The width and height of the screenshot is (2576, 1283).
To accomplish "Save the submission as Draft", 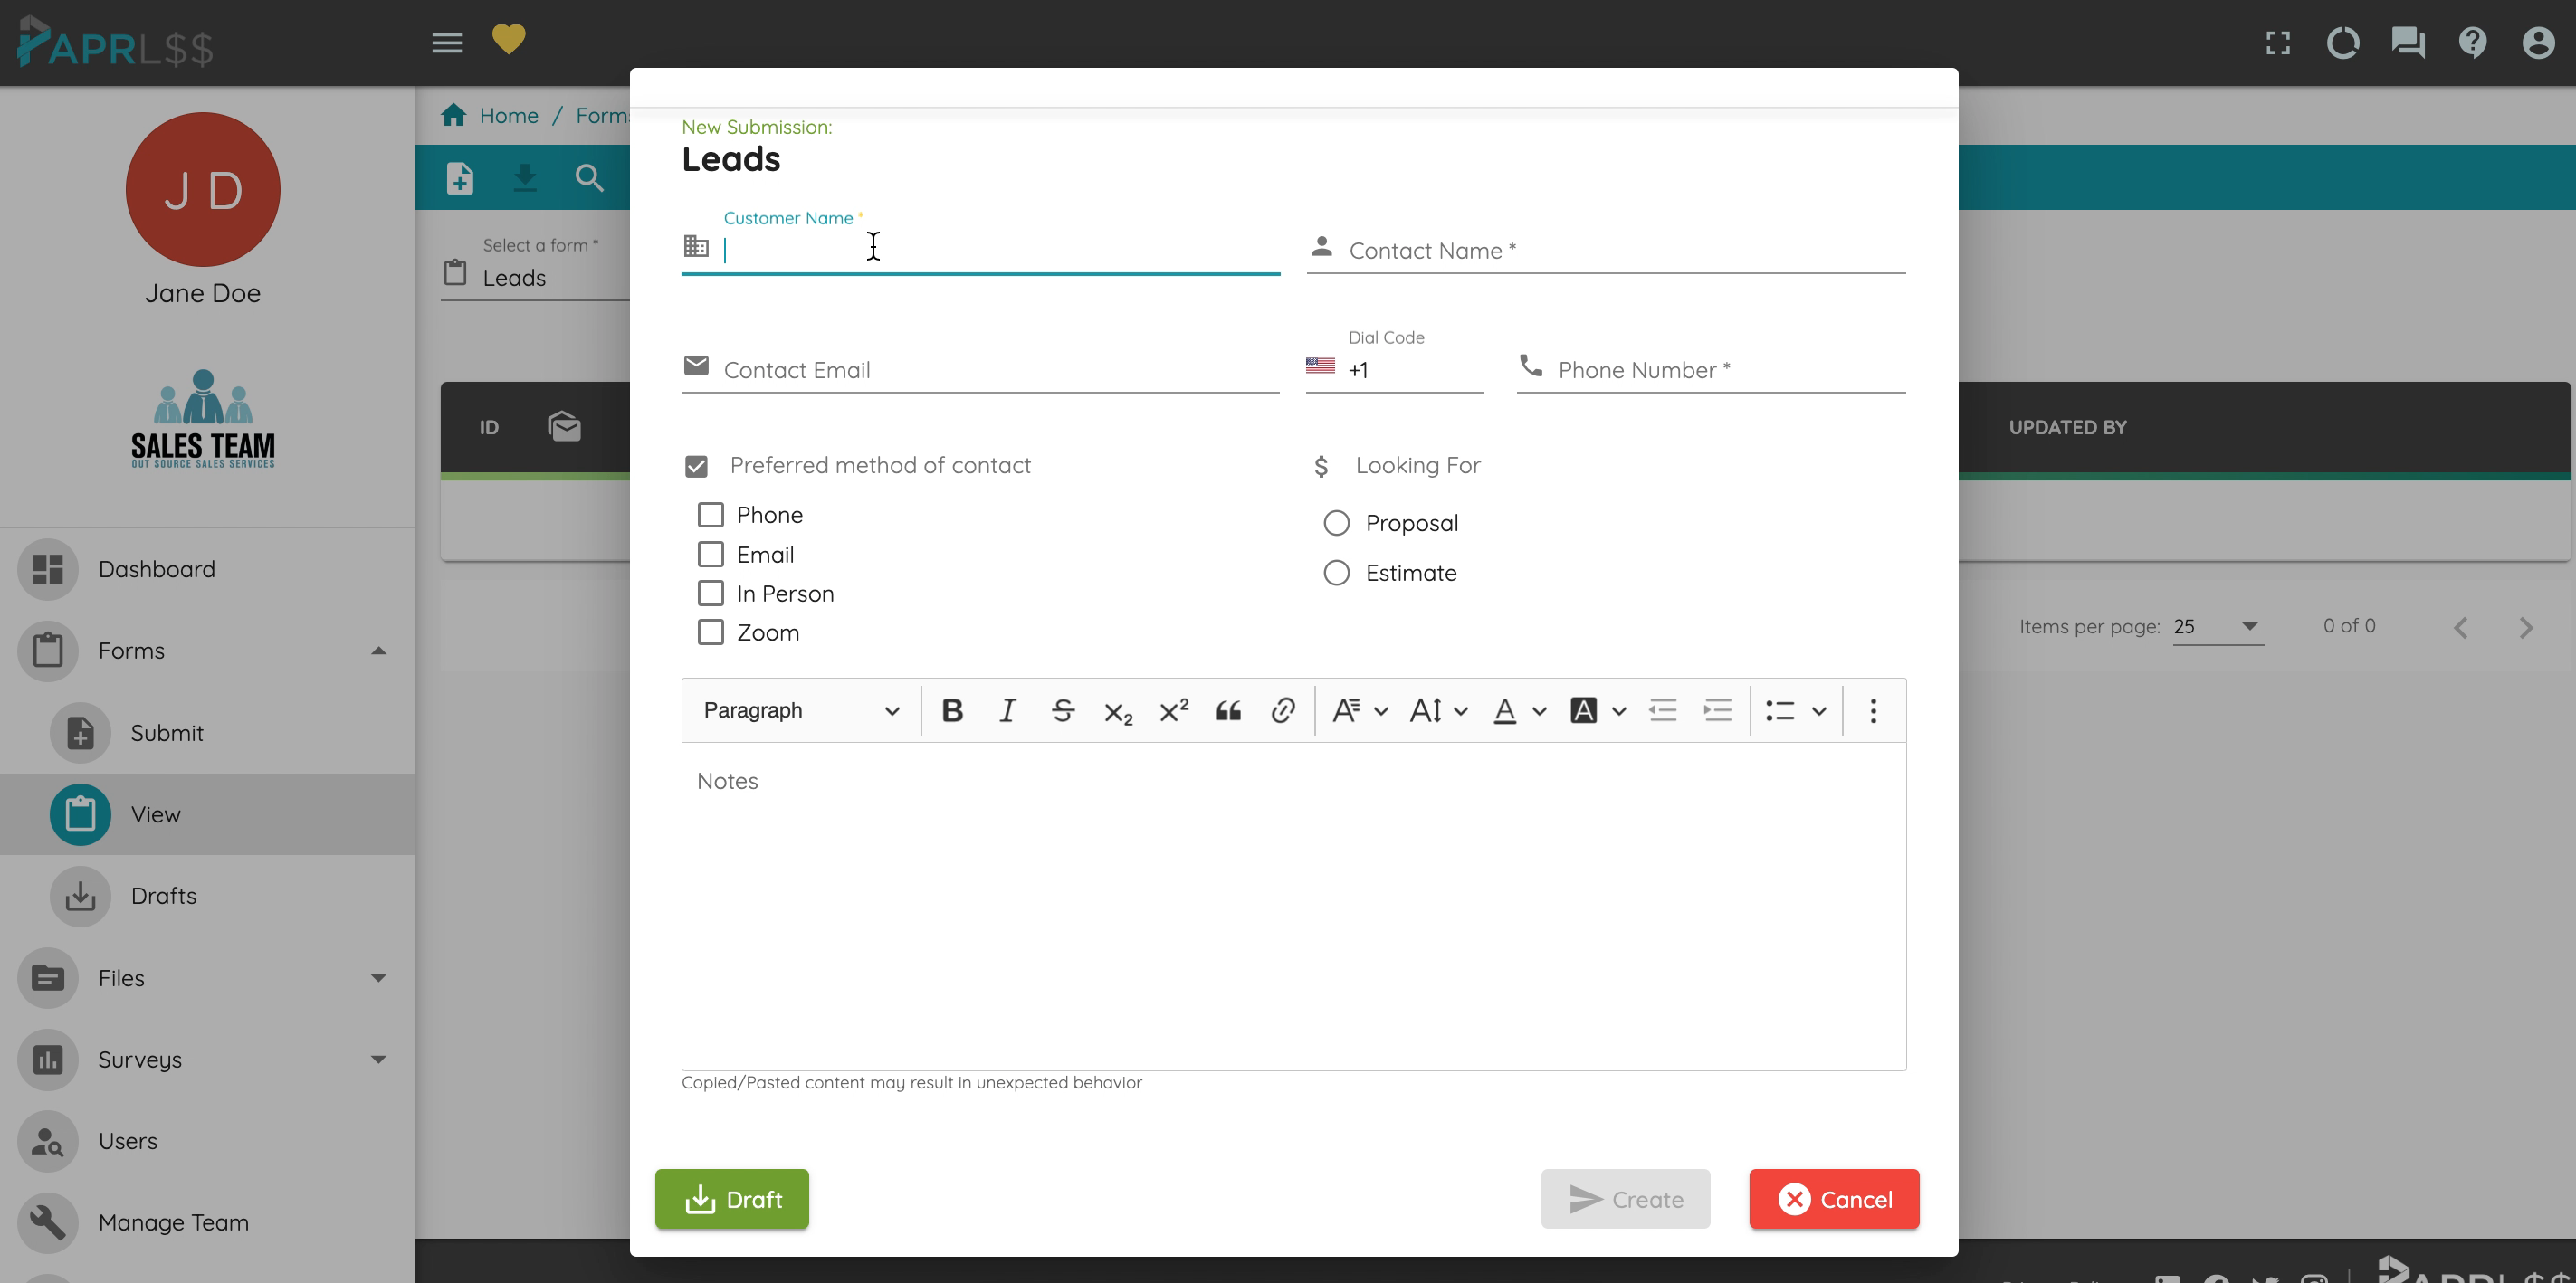I will pyautogui.click(x=732, y=1199).
